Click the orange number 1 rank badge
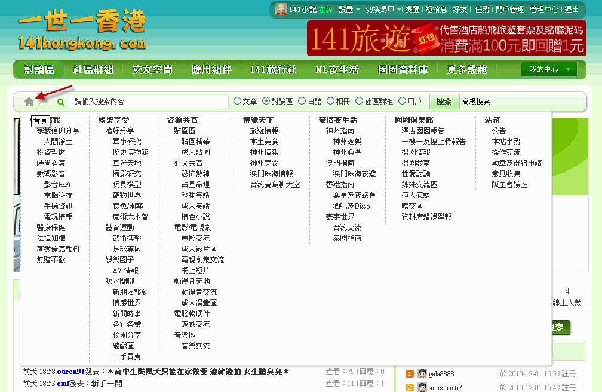Image resolution: width=602 pixels, height=392 pixels. [x=410, y=374]
